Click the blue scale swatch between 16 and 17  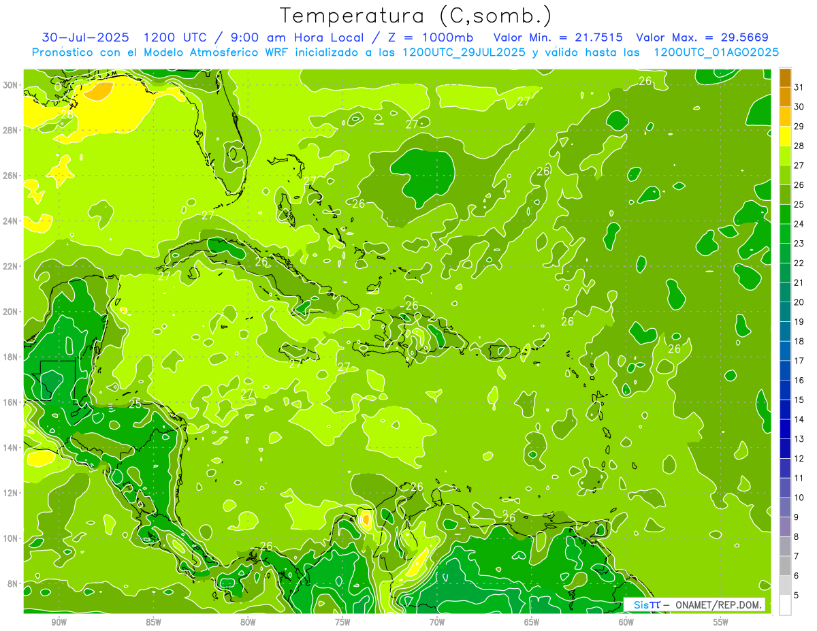pyautogui.click(x=785, y=370)
